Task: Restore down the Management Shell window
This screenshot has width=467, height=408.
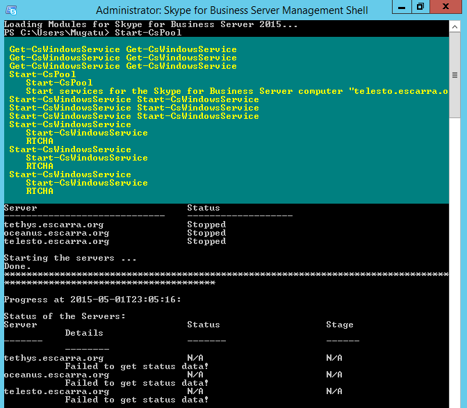Action: [420, 7]
